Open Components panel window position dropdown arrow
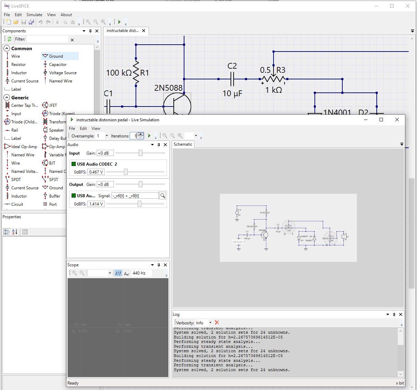The height and width of the screenshot is (390, 417). pos(84,31)
